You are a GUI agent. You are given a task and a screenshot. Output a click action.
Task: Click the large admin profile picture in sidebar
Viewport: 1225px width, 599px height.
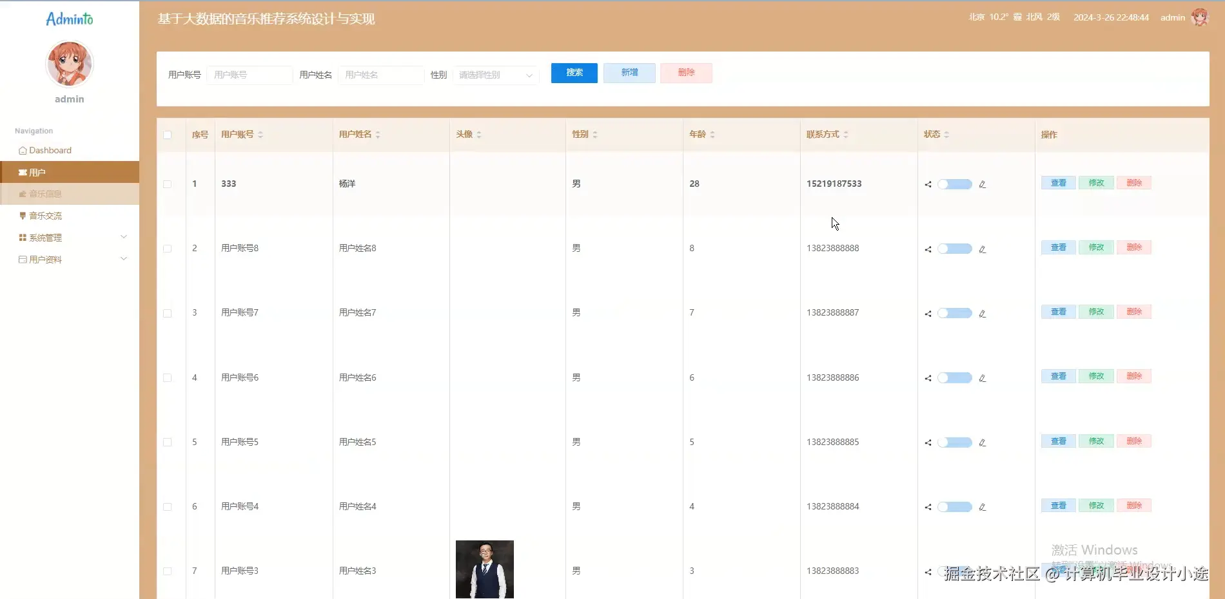[x=70, y=64]
